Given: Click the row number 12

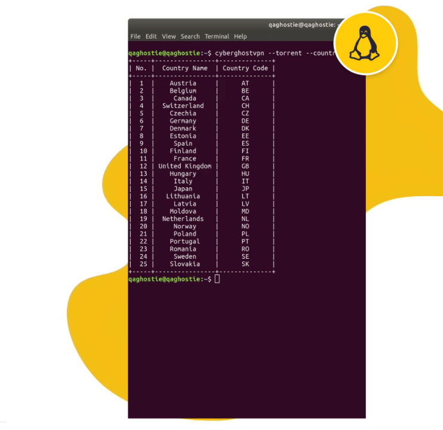Looking at the screenshot, I should click(x=143, y=166).
